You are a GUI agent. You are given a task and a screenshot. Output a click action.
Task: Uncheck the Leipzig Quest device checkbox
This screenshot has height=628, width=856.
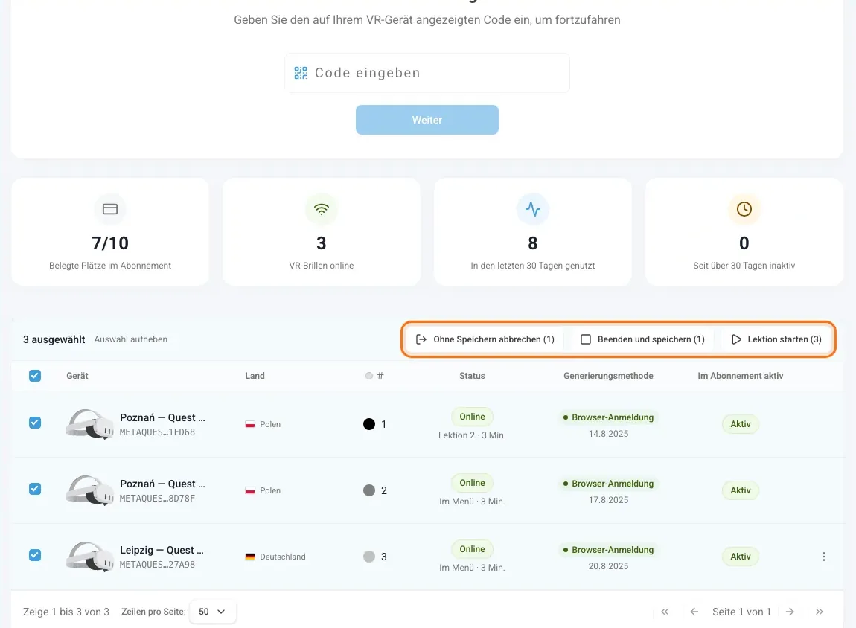[35, 555]
